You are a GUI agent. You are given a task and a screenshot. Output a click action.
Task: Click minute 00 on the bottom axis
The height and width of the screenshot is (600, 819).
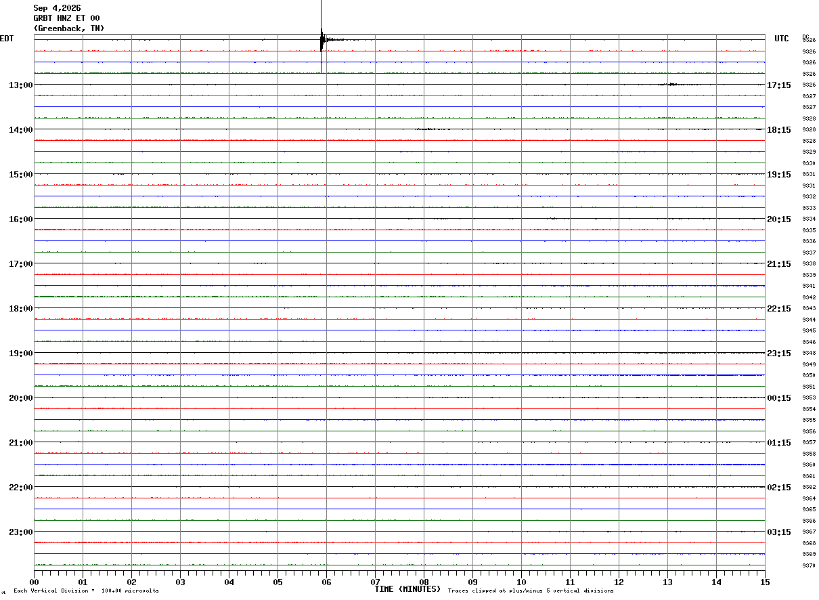[x=34, y=582]
